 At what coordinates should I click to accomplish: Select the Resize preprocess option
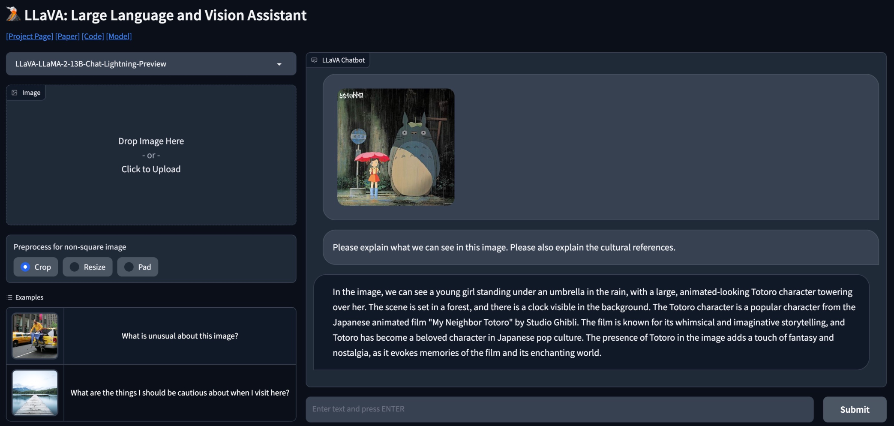[87, 267]
